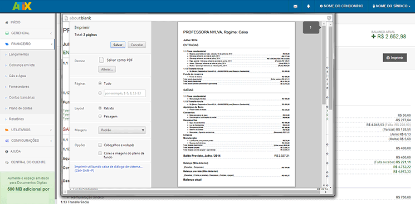Click the print preview page thumbnail
The image size is (415, 204).
click(x=236, y=104)
